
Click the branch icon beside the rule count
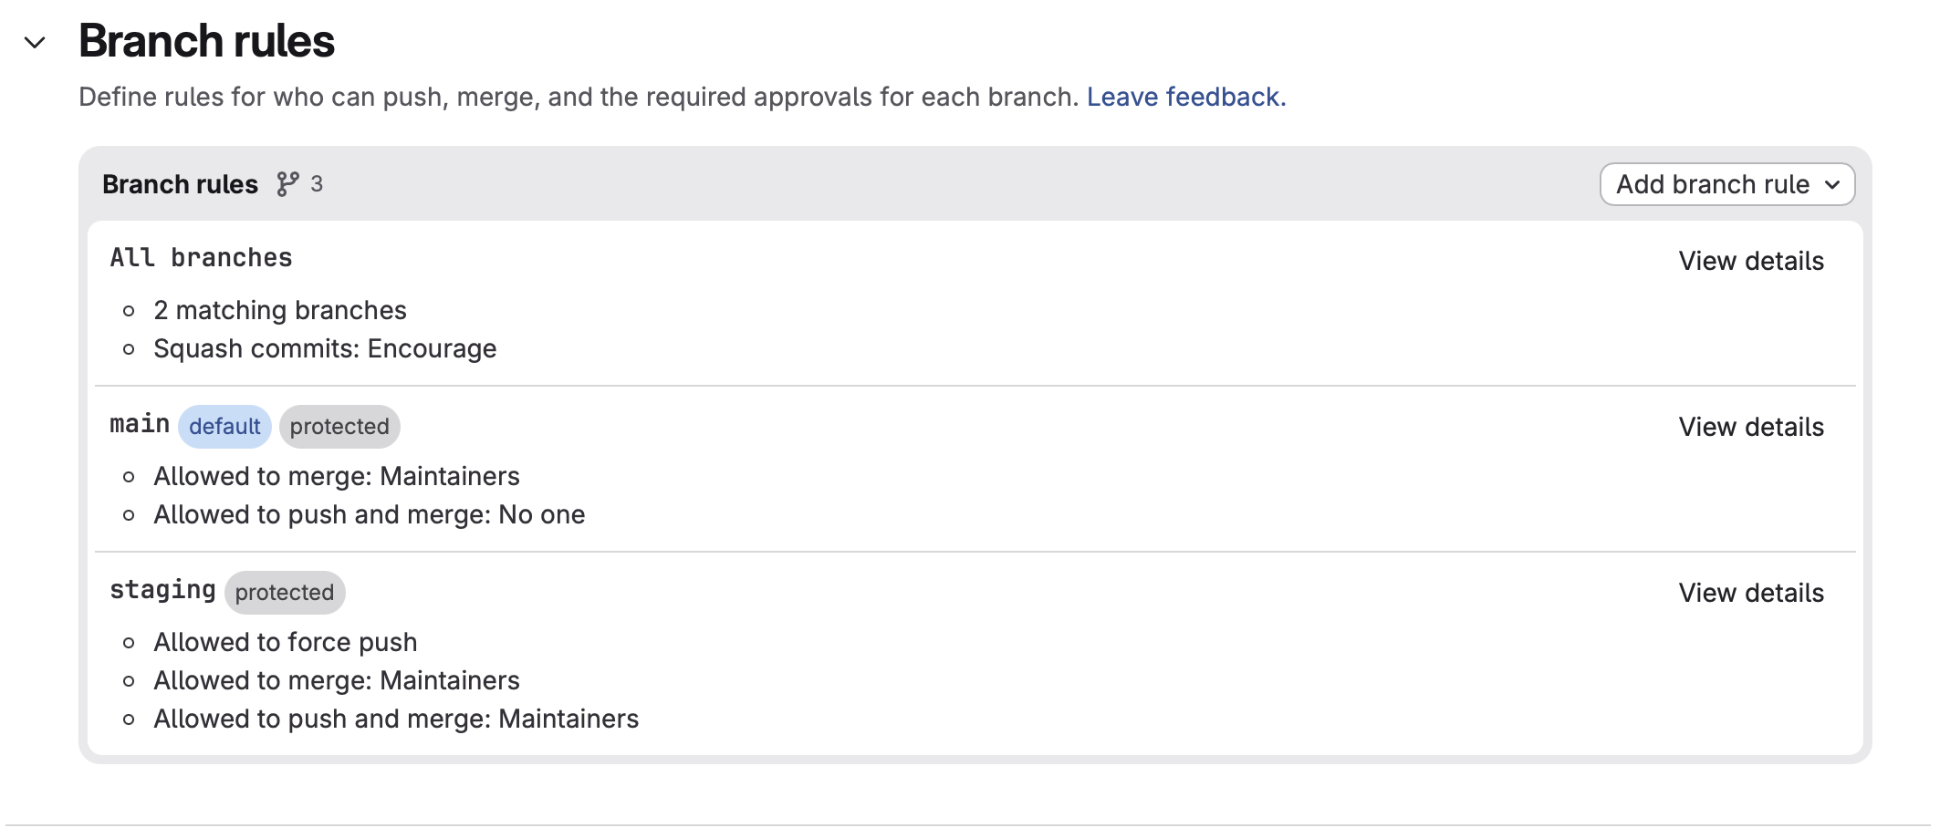click(287, 184)
